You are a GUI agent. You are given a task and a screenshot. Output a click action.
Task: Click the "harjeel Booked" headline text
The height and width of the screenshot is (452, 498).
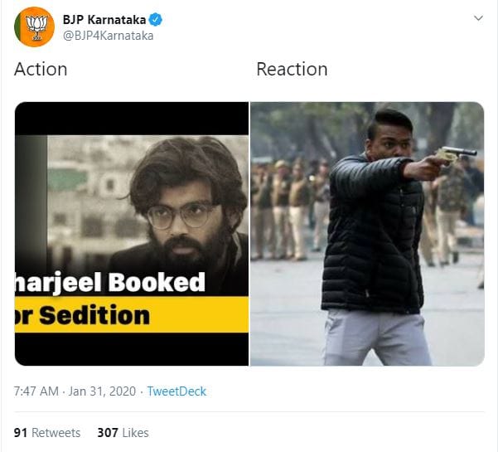coord(110,282)
